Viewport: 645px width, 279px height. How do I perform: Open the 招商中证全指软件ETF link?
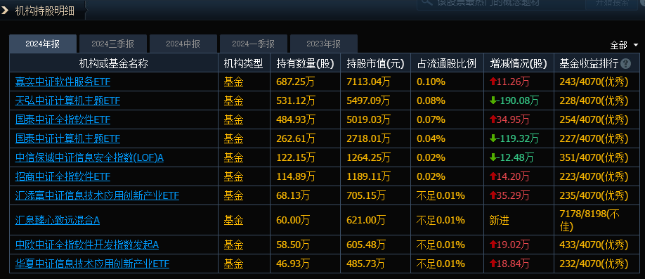tap(63, 176)
